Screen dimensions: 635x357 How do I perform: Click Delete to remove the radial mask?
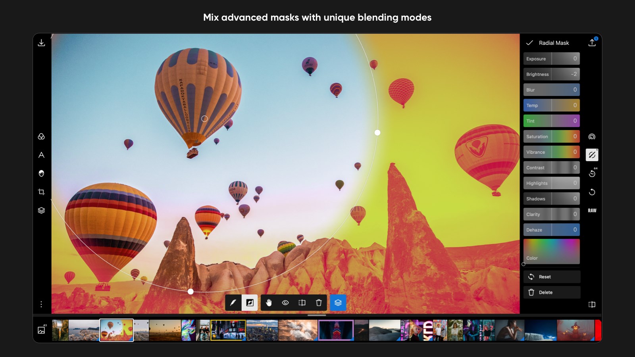click(x=551, y=292)
